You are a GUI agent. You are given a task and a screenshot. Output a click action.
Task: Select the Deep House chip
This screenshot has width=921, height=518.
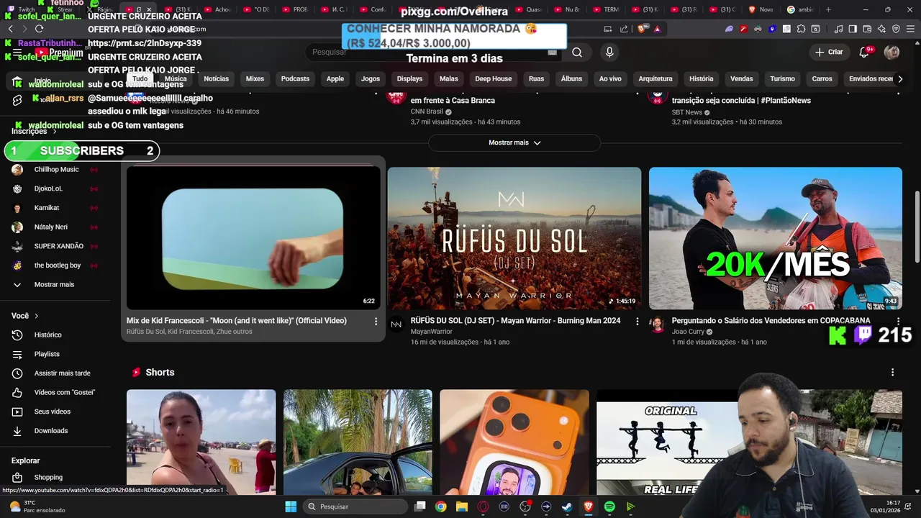tap(493, 78)
